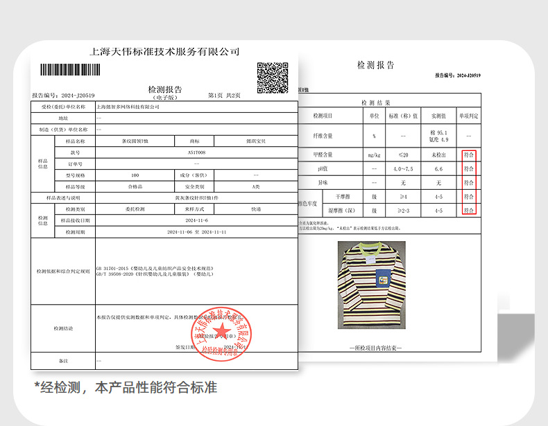Click the delivery value 快递
Viewport: 548px width, 426px height.
tap(256, 209)
